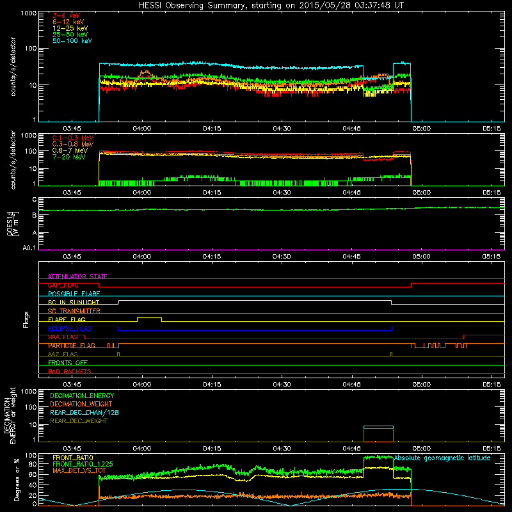
Task: Click the HESSI Observing Summary title
Action: pyautogui.click(x=271, y=6)
